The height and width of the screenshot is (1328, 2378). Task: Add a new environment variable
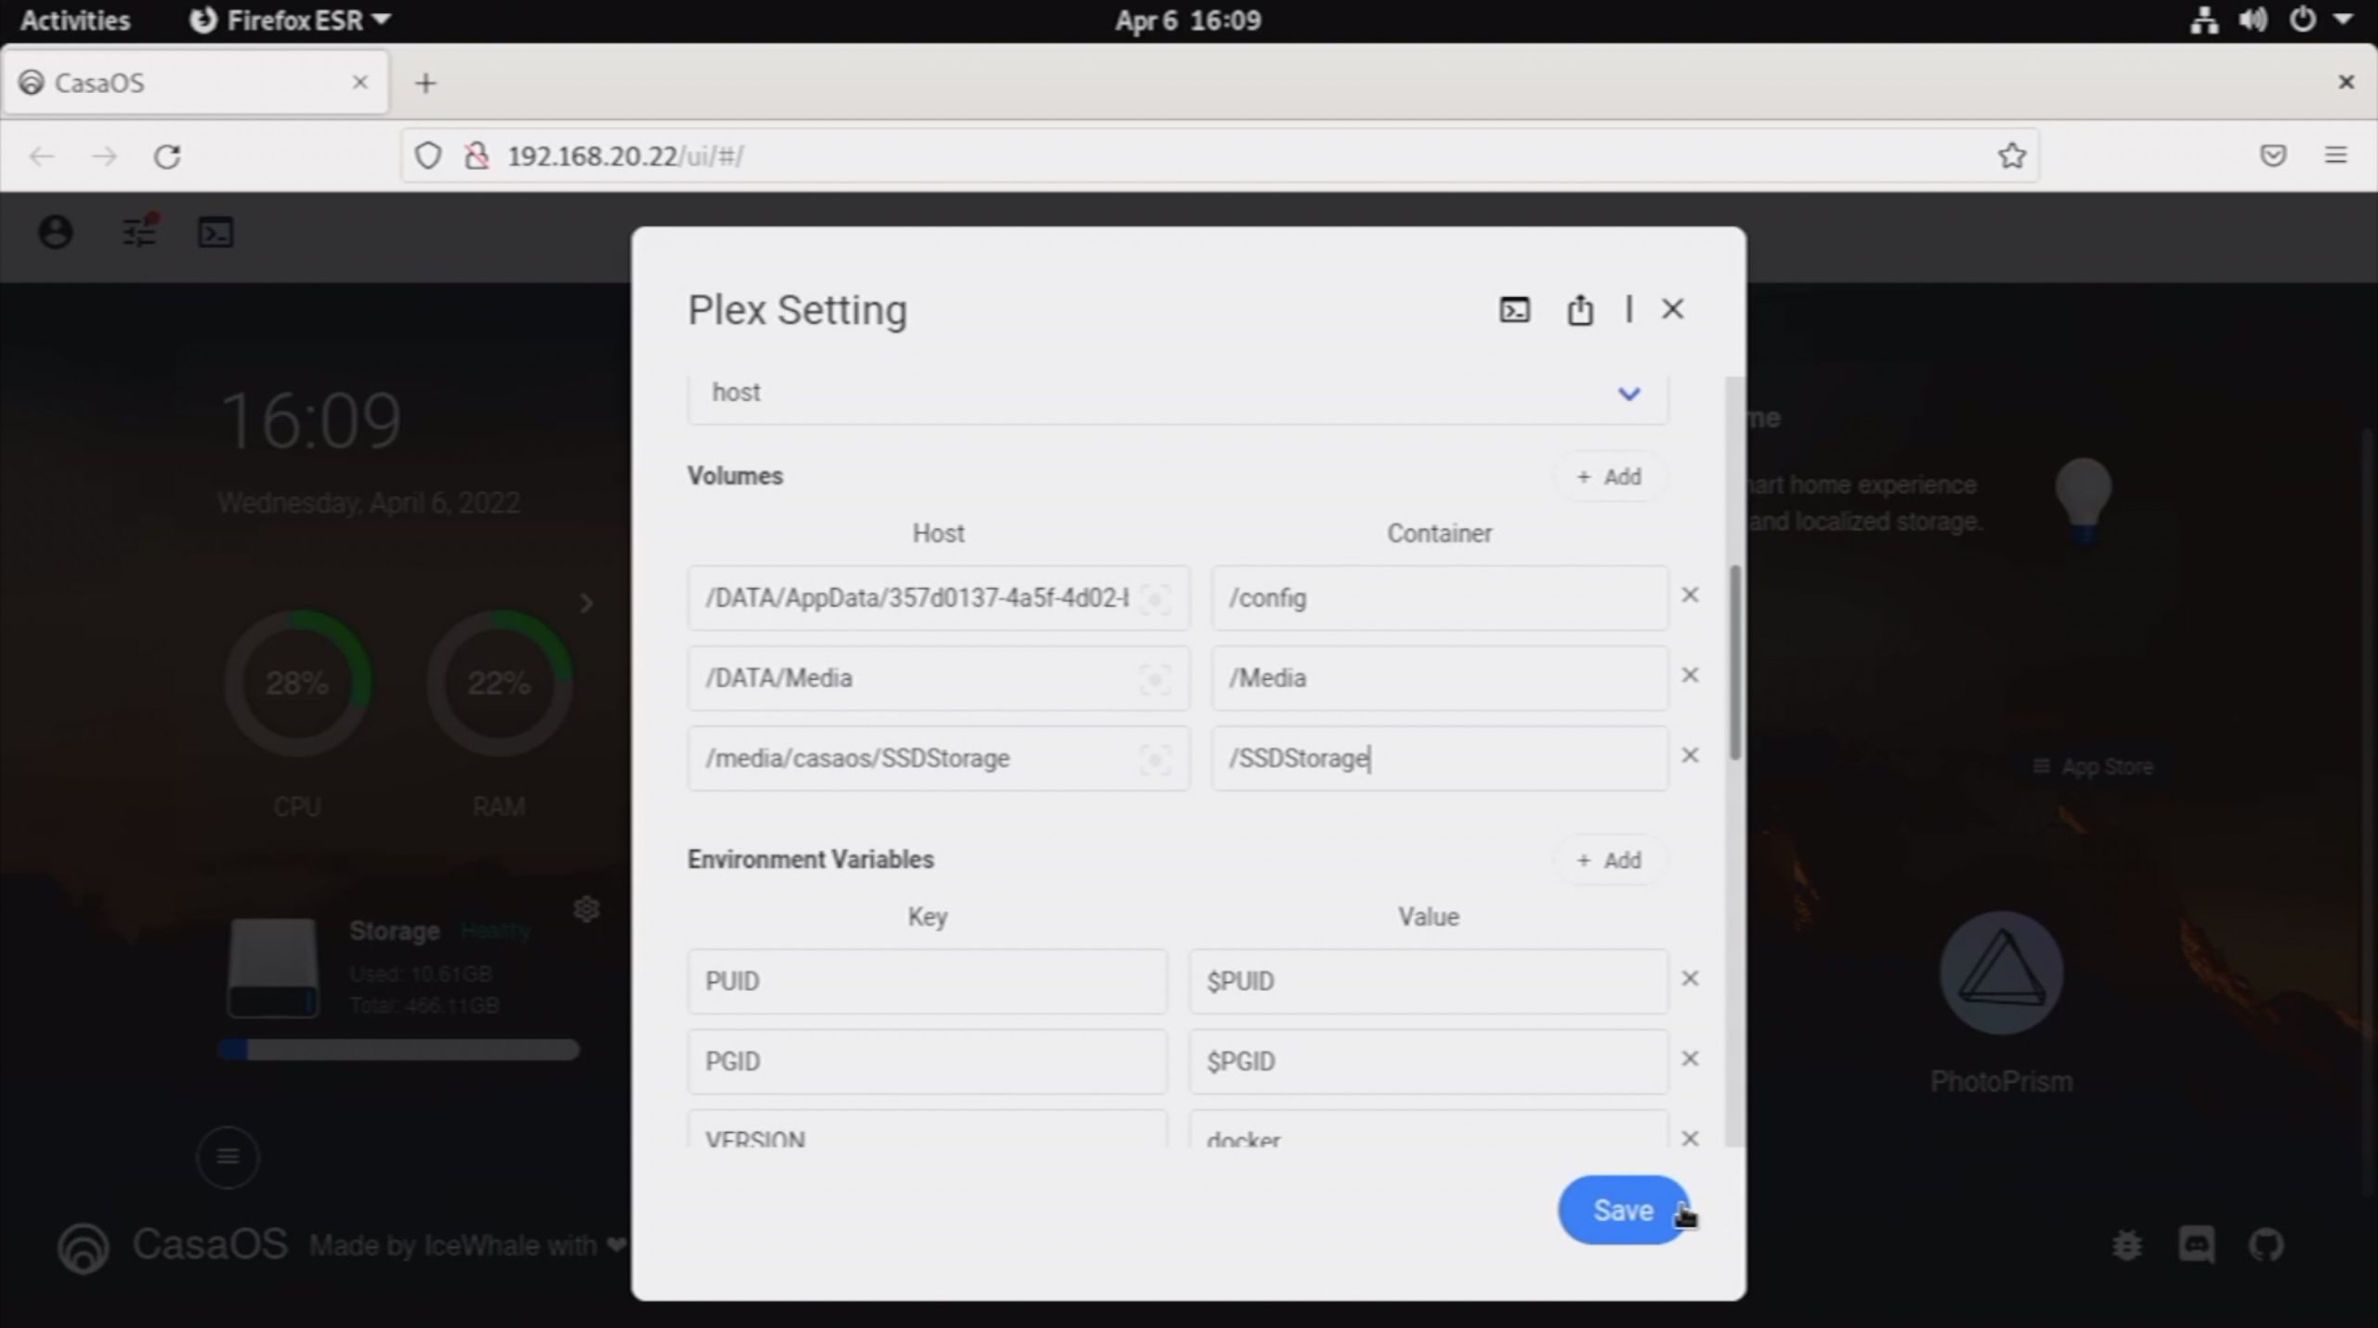tap(1609, 860)
